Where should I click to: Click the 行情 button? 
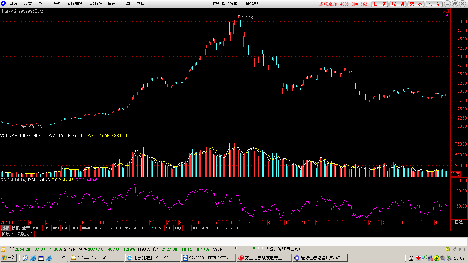(x=380, y=4)
